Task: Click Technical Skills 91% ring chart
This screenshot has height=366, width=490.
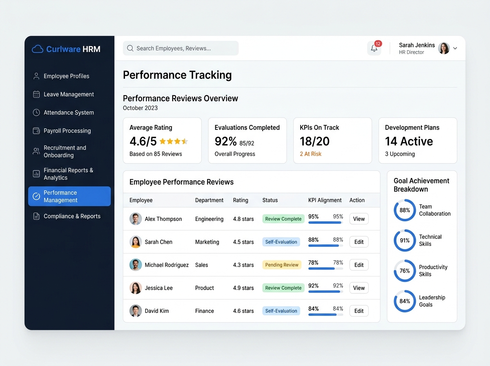Action: pyautogui.click(x=405, y=241)
